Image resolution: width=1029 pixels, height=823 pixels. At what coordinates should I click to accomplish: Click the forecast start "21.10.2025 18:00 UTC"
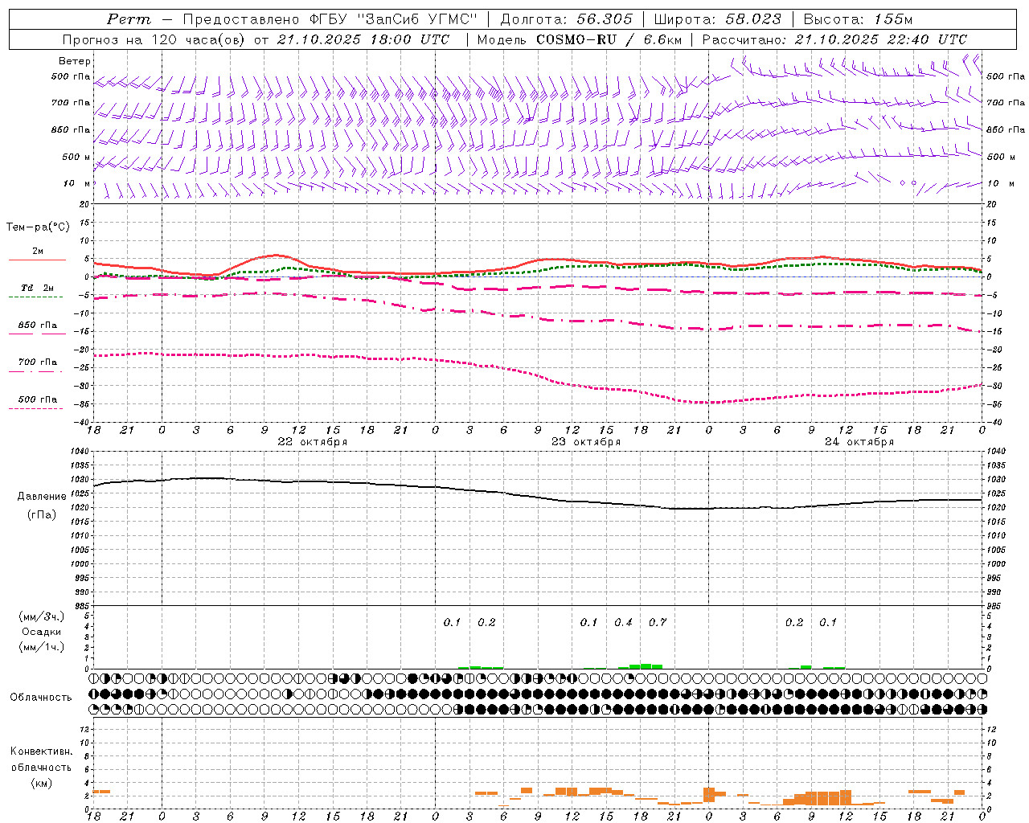[x=363, y=39]
